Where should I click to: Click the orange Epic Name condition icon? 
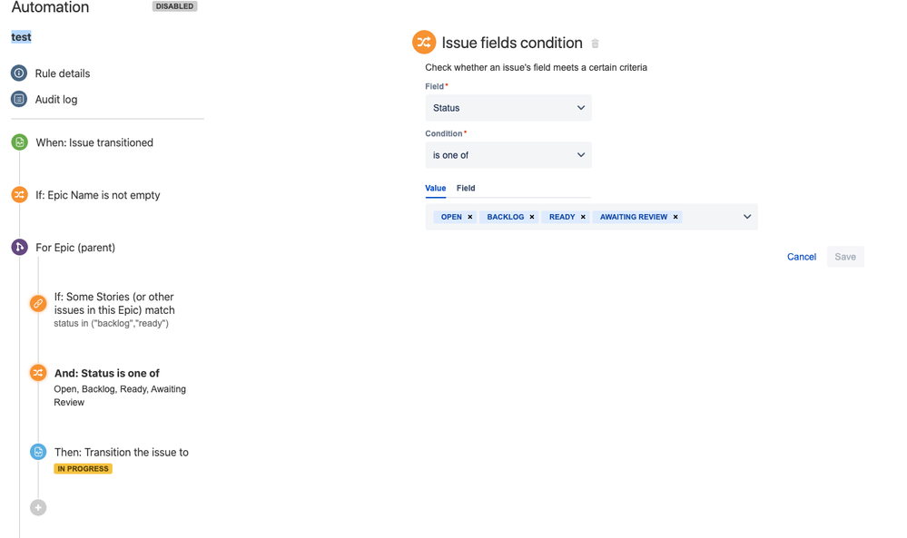pos(20,195)
